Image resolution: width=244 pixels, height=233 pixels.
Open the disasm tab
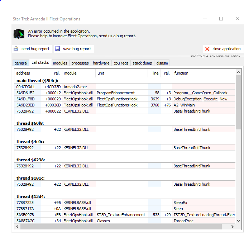pos(162,63)
